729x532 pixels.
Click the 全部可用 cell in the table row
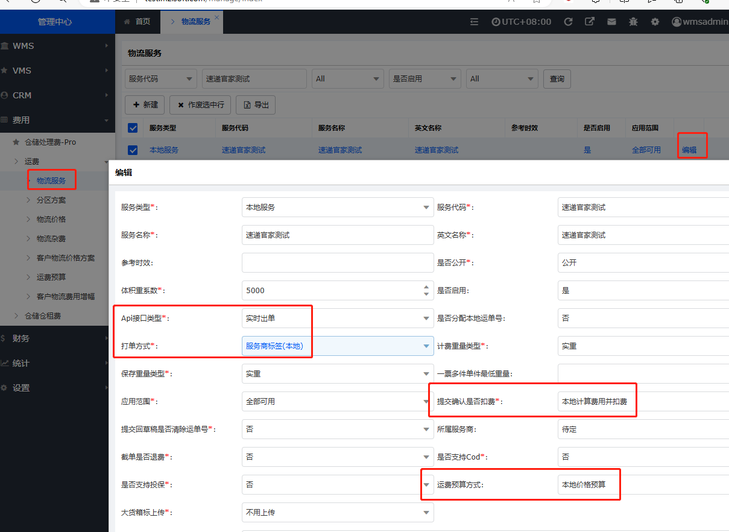click(x=646, y=150)
